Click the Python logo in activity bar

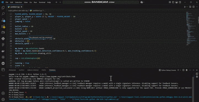click(3, 39)
